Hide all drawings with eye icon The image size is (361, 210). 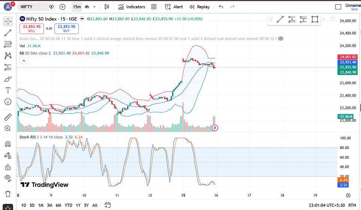(8, 178)
